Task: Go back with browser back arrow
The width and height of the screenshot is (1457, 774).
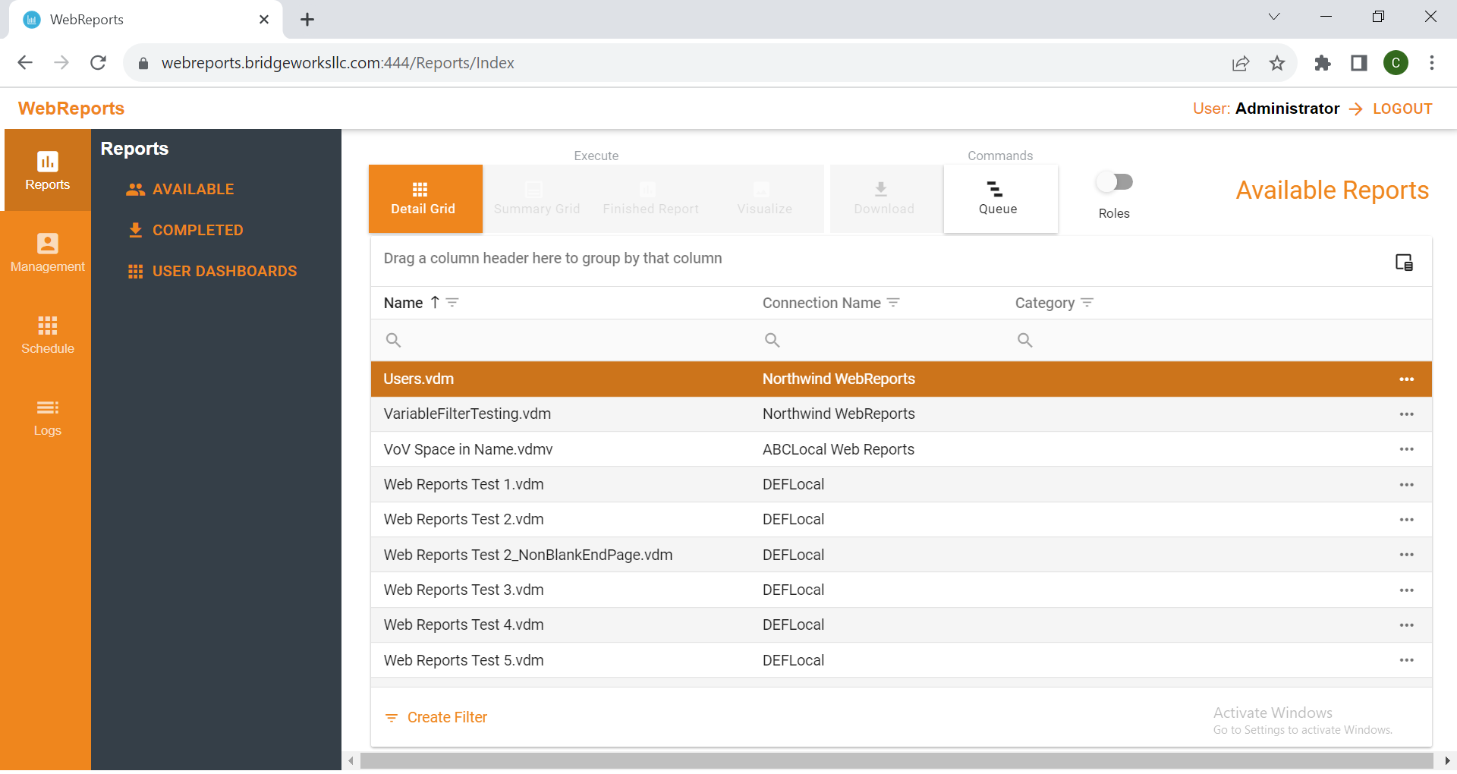Action: [25, 63]
